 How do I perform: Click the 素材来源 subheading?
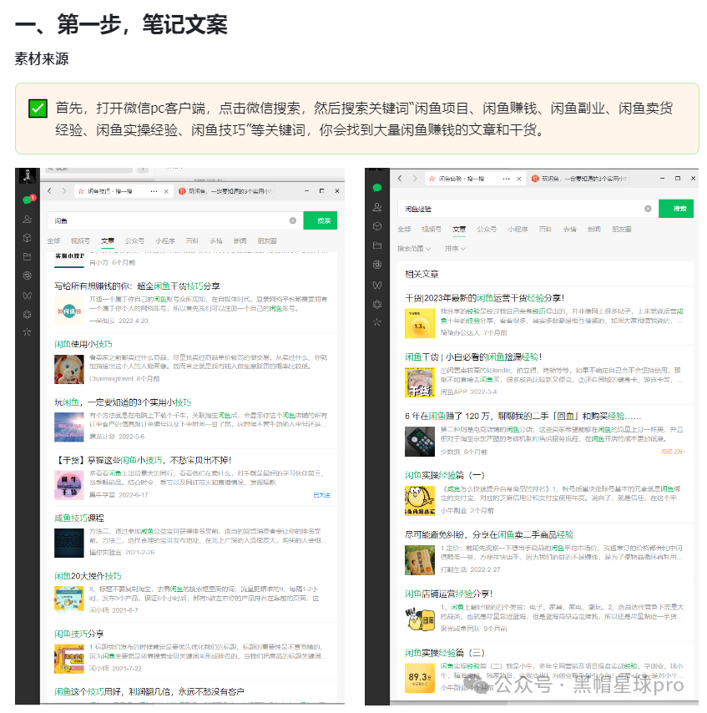click(x=42, y=58)
